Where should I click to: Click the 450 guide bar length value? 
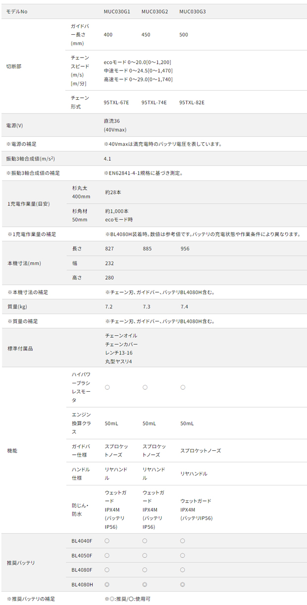[146, 35]
